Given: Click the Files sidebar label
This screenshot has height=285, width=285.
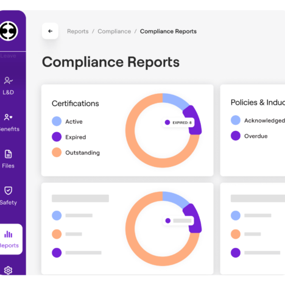Looking at the screenshot, I should (9, 166).
